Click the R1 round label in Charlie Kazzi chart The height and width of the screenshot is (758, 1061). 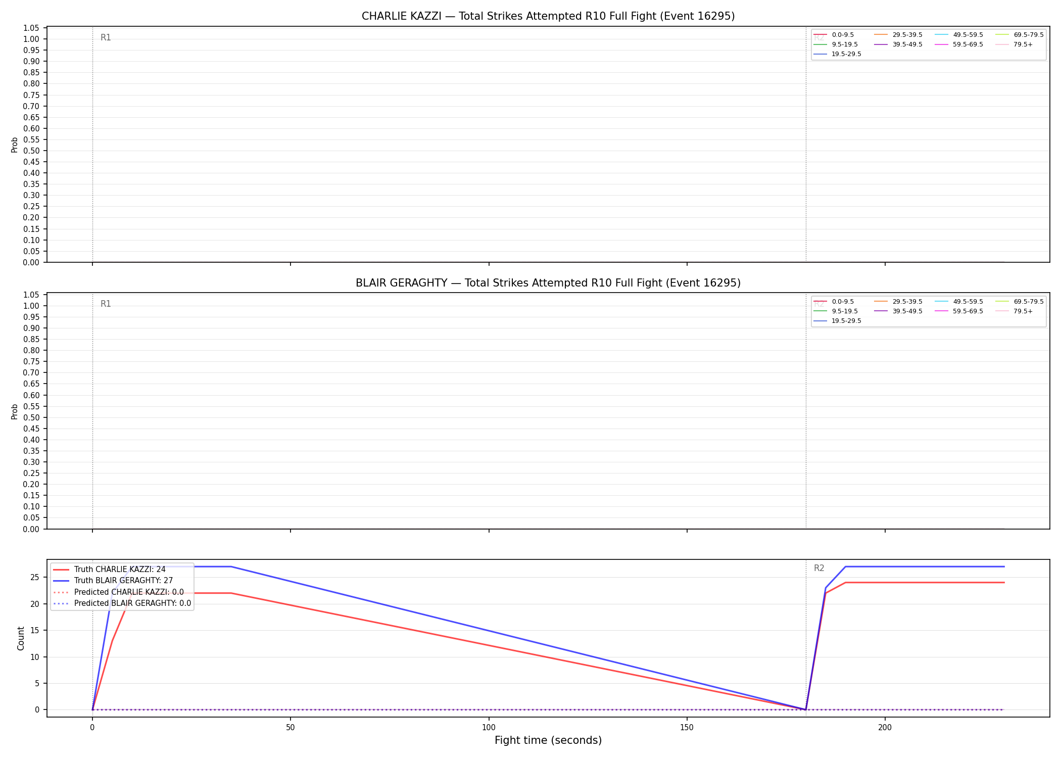(x=106, y=37)
